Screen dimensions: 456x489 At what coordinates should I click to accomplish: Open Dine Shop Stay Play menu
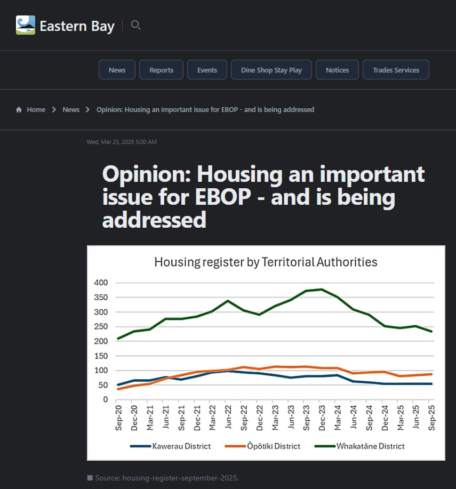(x=271, y=70)
